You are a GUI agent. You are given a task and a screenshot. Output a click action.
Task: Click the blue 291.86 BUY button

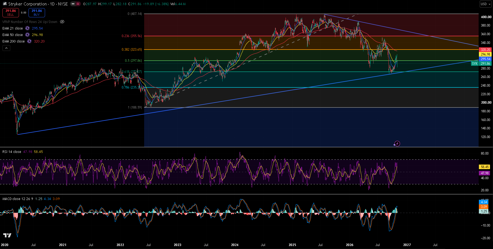click(37, 12)
